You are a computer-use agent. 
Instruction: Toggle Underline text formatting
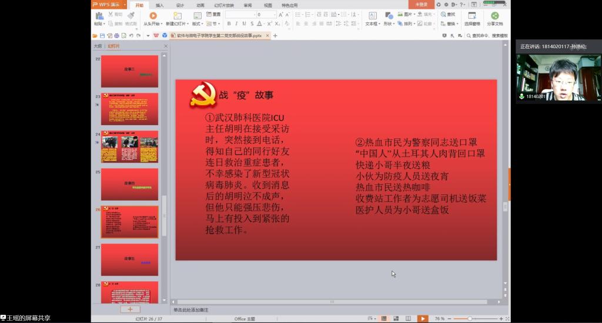point(244,24)
